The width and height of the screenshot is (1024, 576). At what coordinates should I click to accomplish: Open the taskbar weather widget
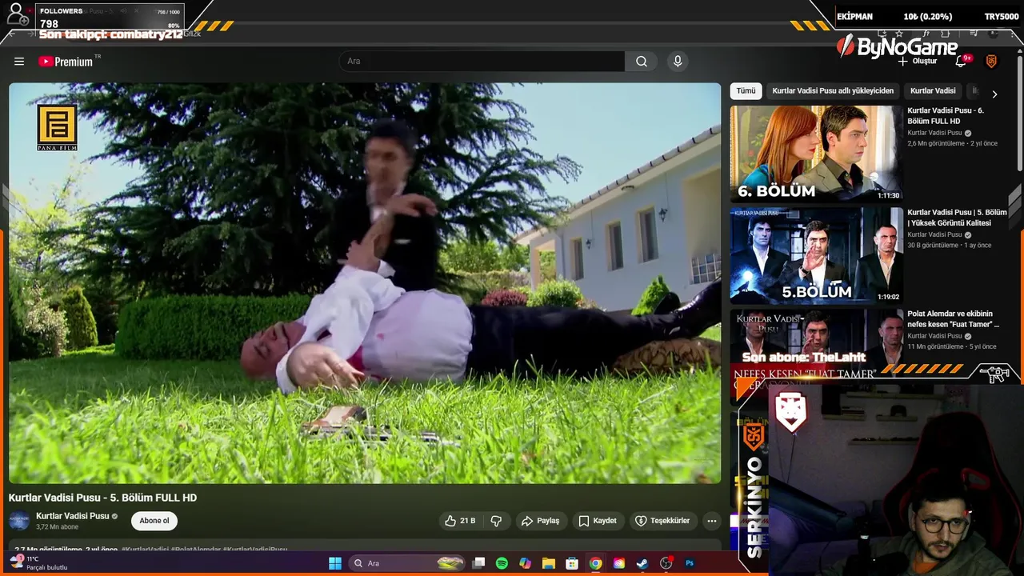click(x=38, y=563)
